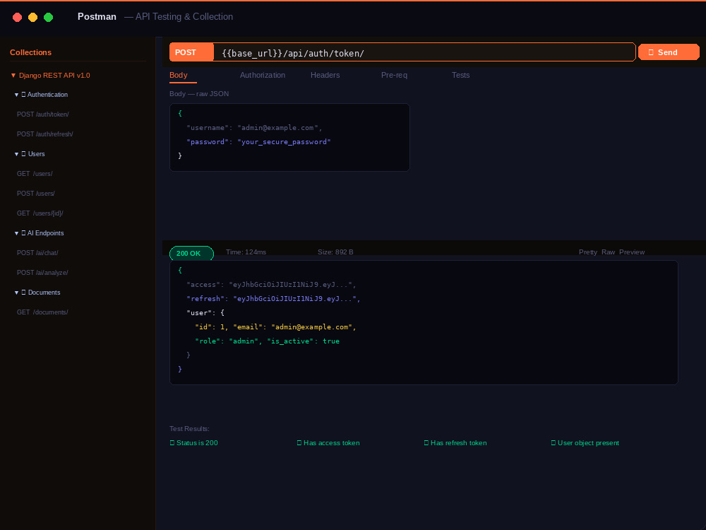Click the green maximize window button
Screen dimensions: 706x530
pos(48,17)
